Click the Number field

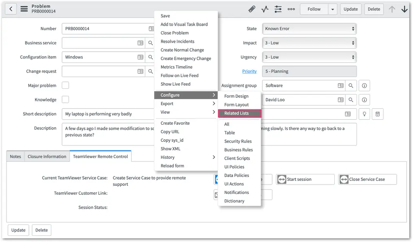pyautogui.click(x=108, y=29)
